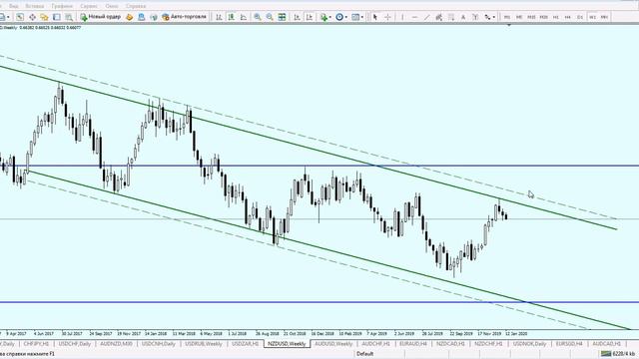Open the Periods clock icon

coord(339,17)
